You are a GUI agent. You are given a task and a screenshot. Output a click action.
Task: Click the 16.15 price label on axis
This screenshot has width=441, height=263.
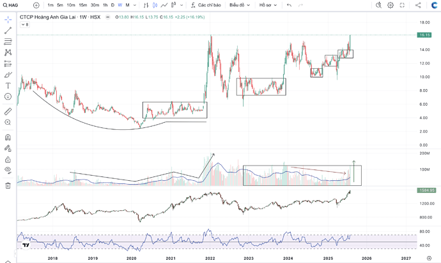pyautogui.click(x=424, y=35)
